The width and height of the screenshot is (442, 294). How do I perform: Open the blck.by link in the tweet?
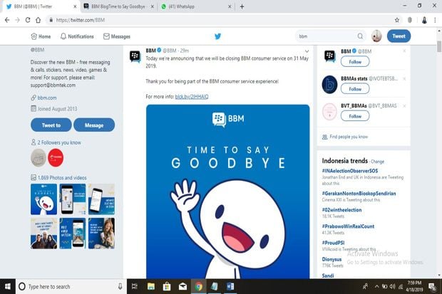192,97
